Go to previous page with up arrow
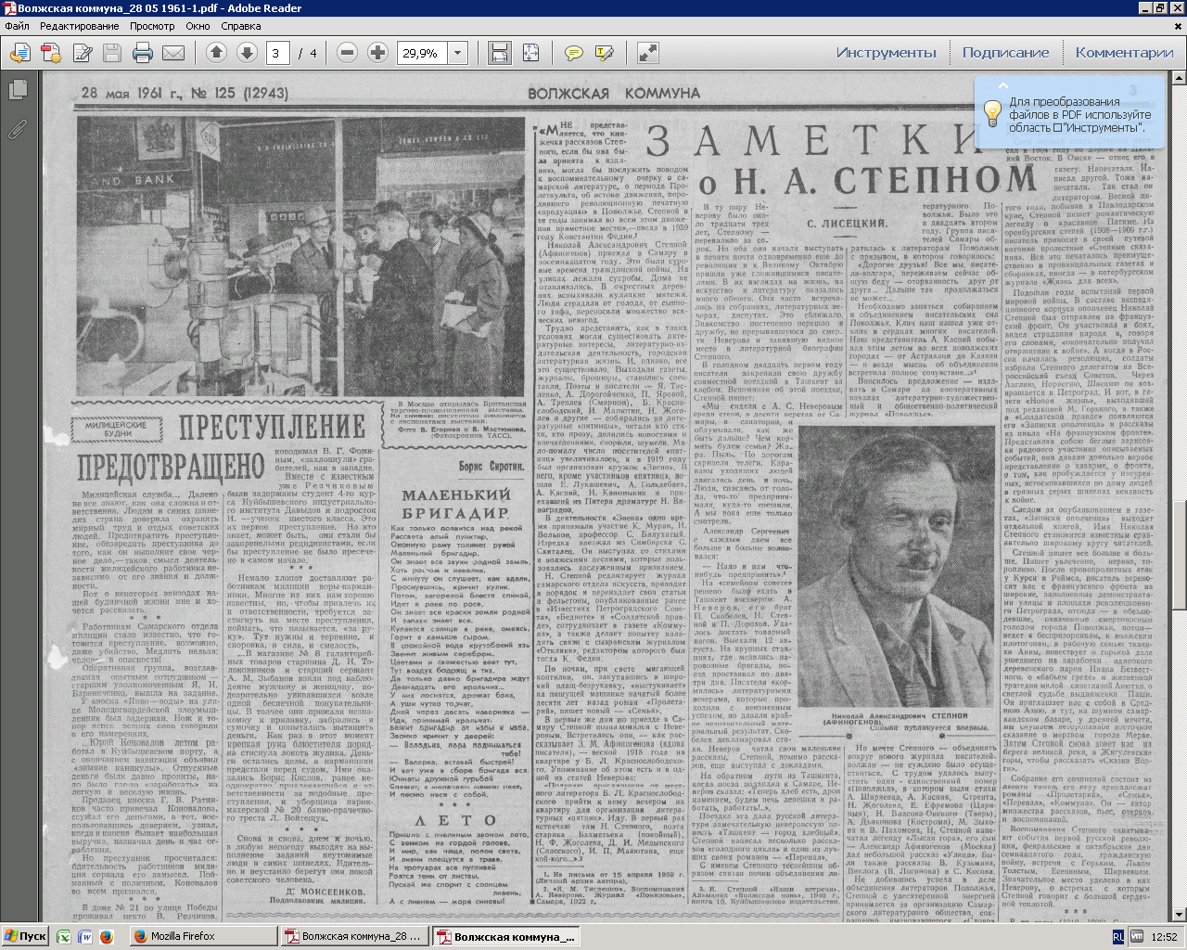1187x950 pixels. click(216, 53)
